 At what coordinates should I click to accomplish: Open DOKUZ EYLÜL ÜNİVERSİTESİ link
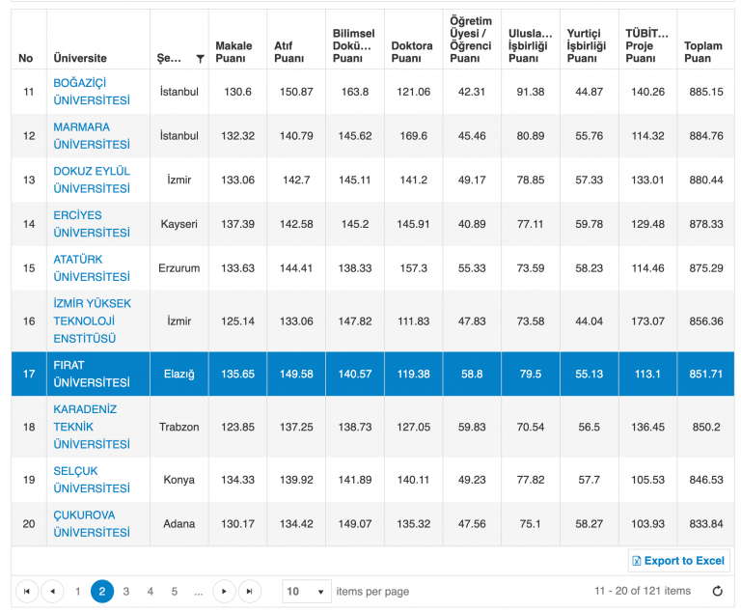click(x=92, y=180)
